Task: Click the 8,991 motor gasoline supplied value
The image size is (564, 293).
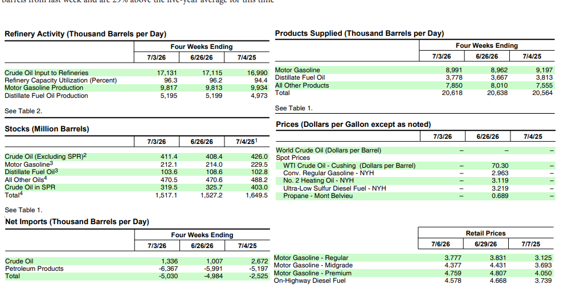Action: [454, 71]
